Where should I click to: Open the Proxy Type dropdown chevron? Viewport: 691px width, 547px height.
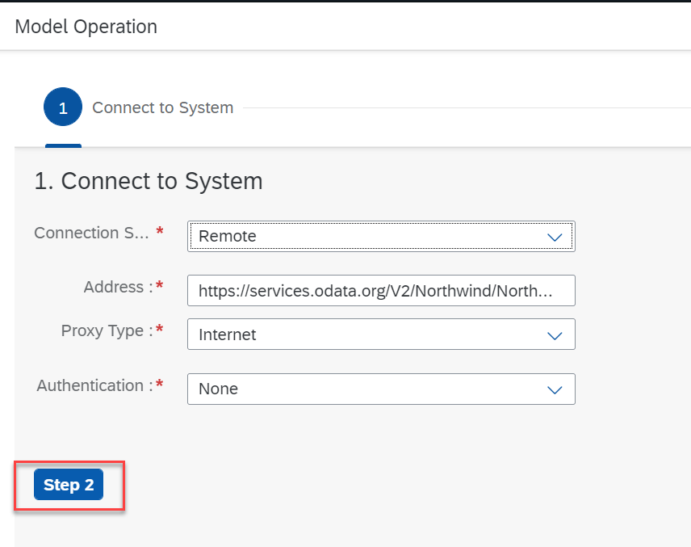pyautogui.click(x=555, y=335)
